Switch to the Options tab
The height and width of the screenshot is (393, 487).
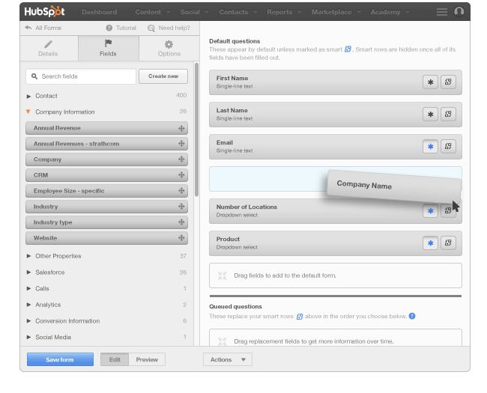[x=169, y=49]
